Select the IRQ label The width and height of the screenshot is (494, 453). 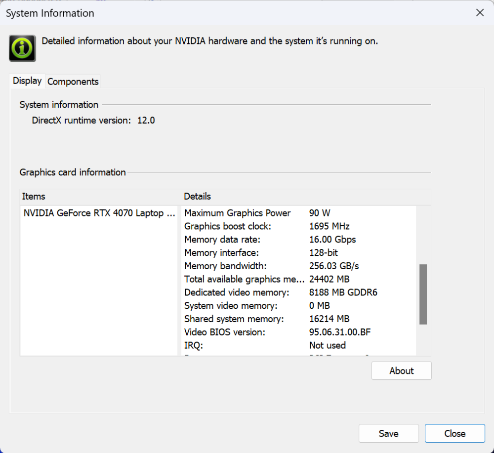click(194, 346)
